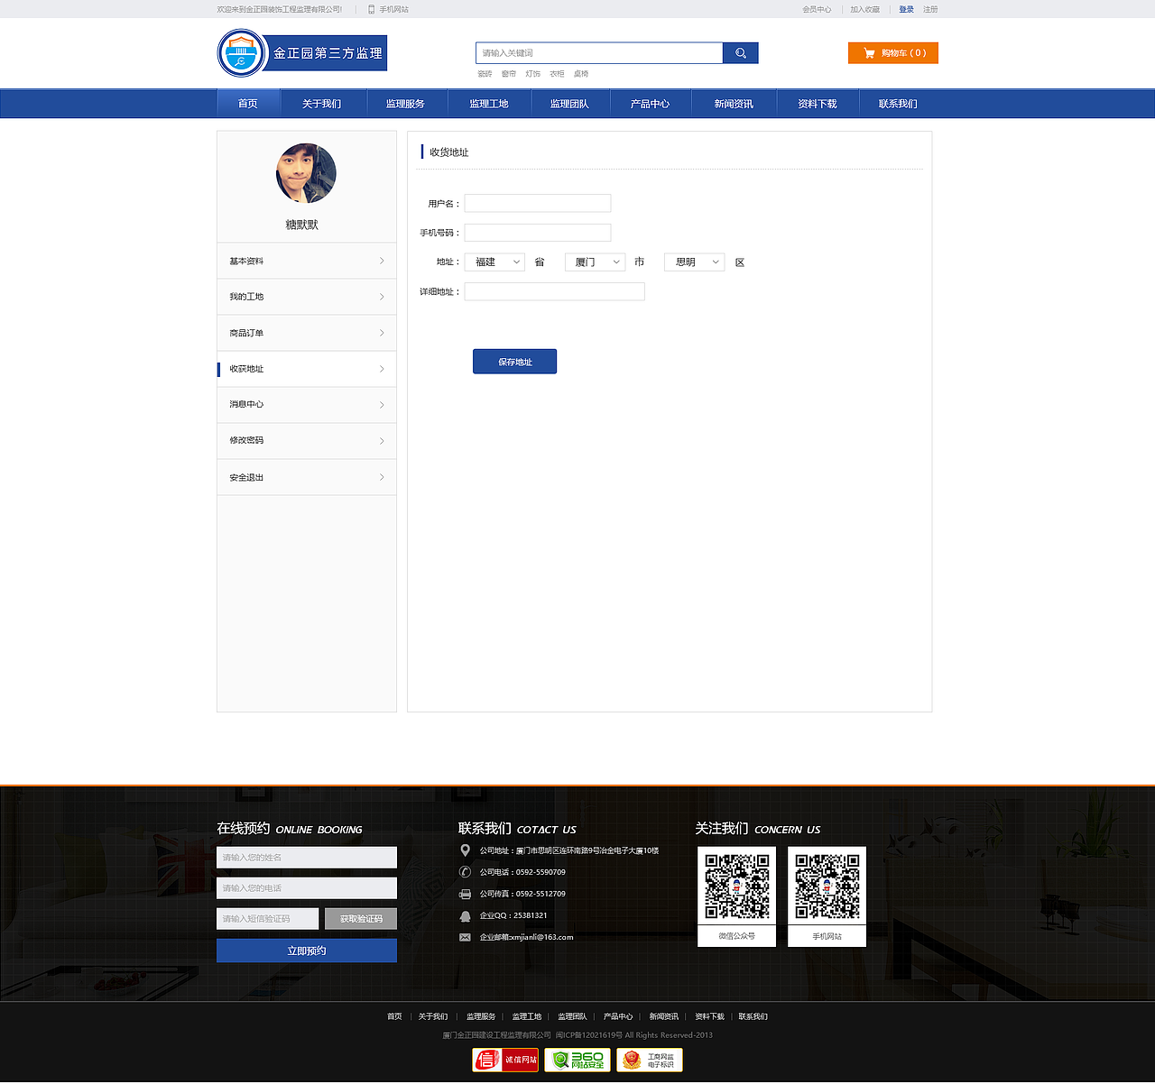Expand the 基本资料 chevron arrow
The image size is (1155, 1084).
(382, 261)
